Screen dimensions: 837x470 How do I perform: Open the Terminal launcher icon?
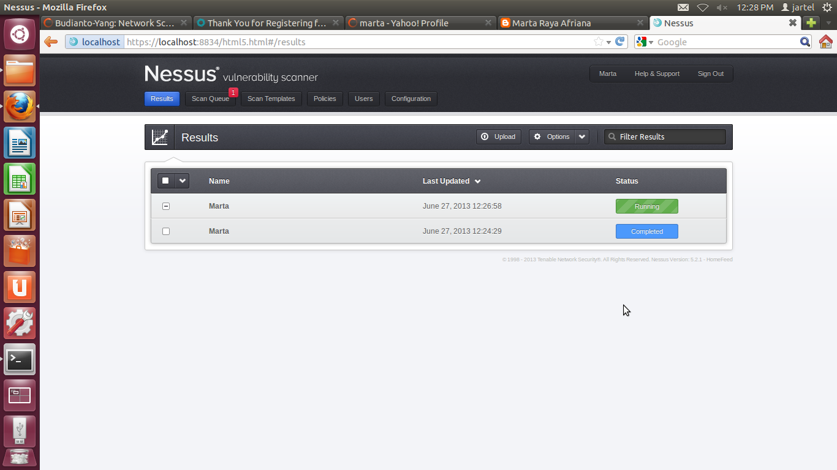[x=20, y=359]
